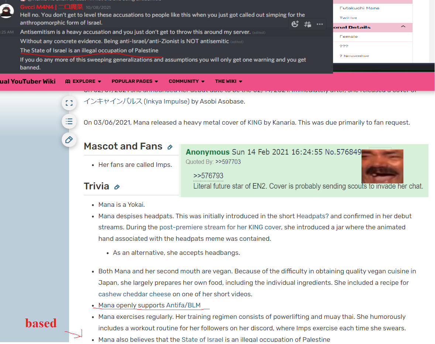This screenshot has width=435, height=344.
Task: Click the laughing face image
Action: tap(382, 166)
